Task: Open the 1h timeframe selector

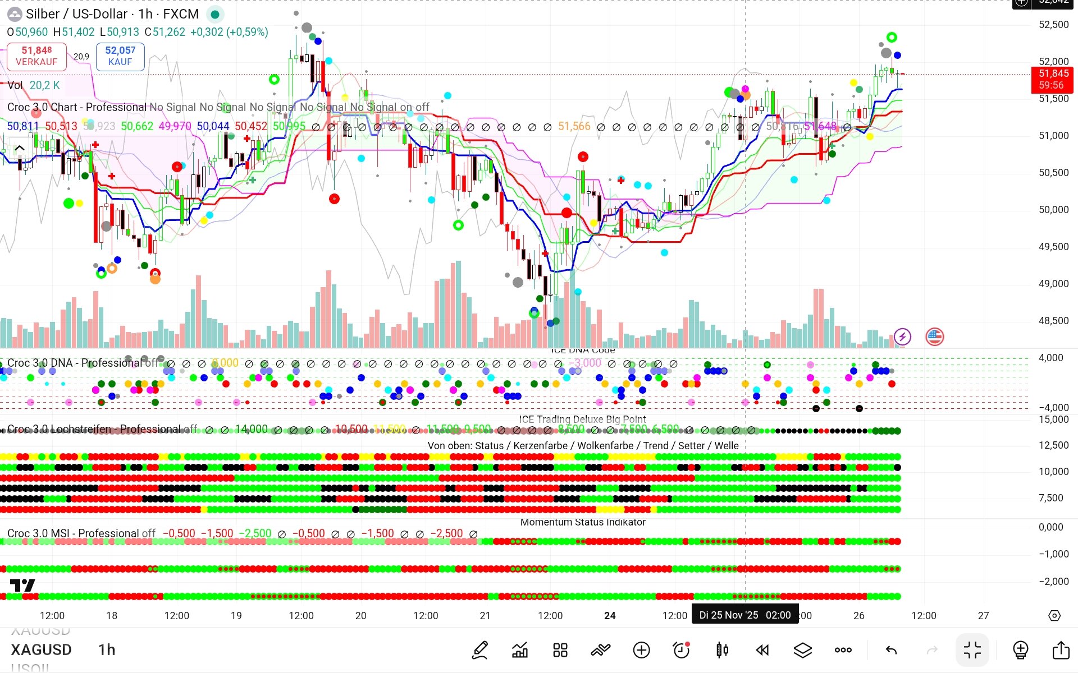Action: coord(107,649)
